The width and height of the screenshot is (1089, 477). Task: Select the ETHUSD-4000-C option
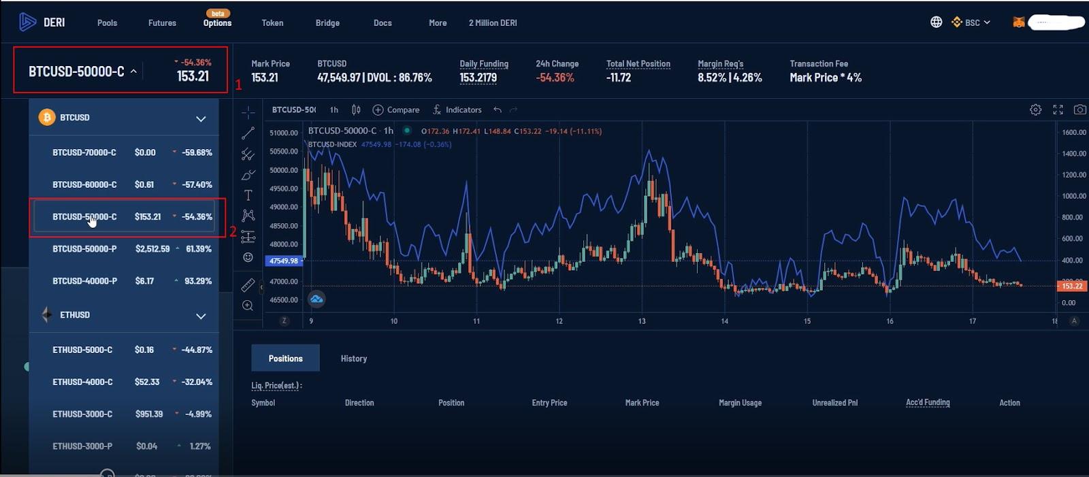point(124,382)
